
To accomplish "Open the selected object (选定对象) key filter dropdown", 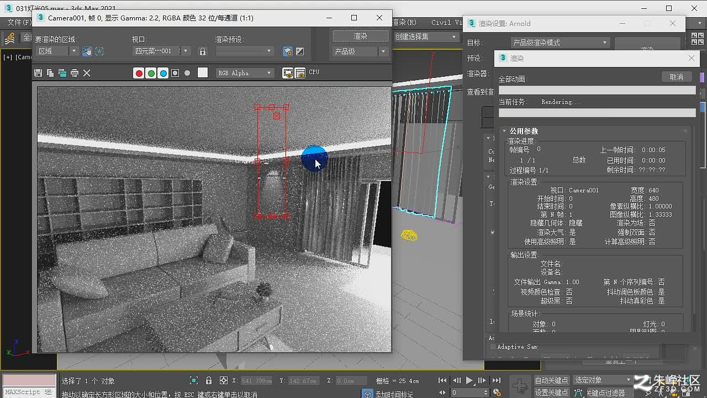I will click(x=602, y=380).
